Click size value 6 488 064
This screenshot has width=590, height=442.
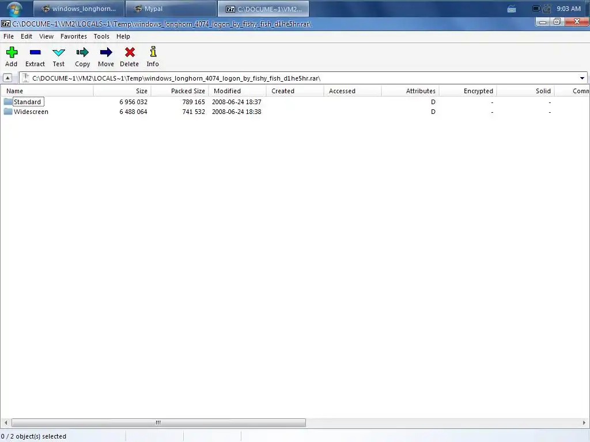133,112
